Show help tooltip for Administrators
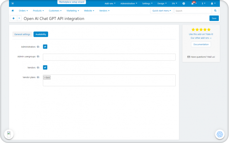The height and width of the screenshot is (143, 229). (38, 47)
